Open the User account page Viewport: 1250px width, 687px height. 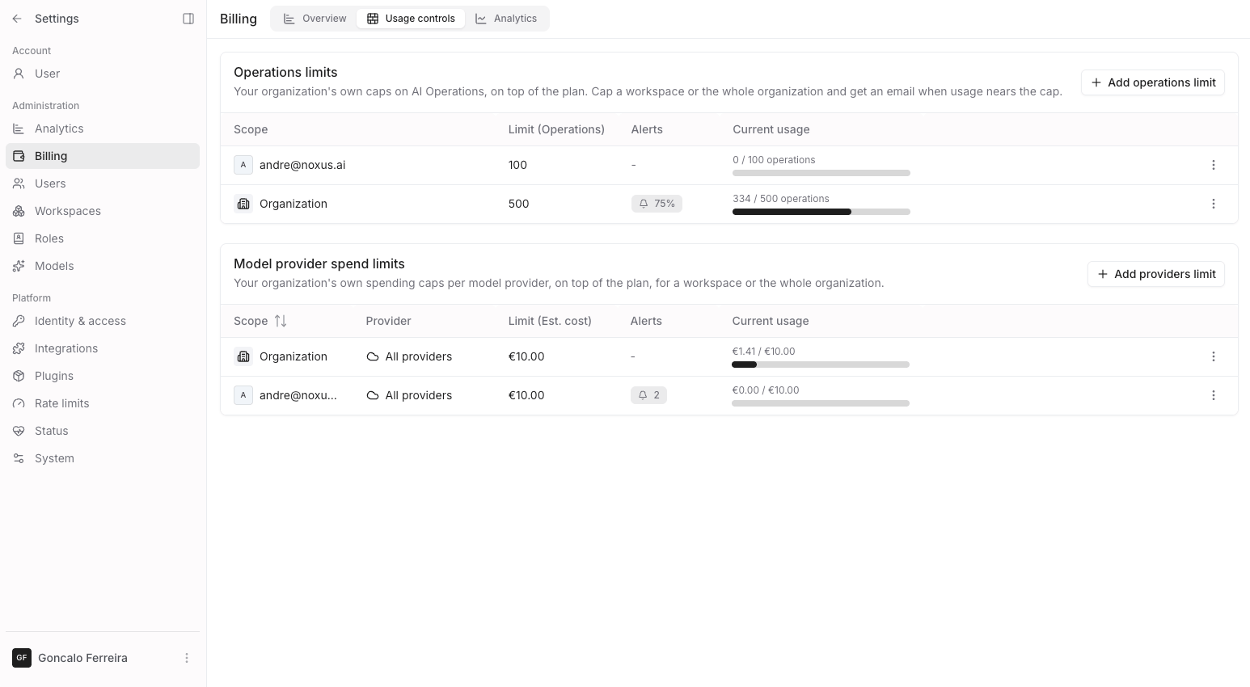(103, 74)
